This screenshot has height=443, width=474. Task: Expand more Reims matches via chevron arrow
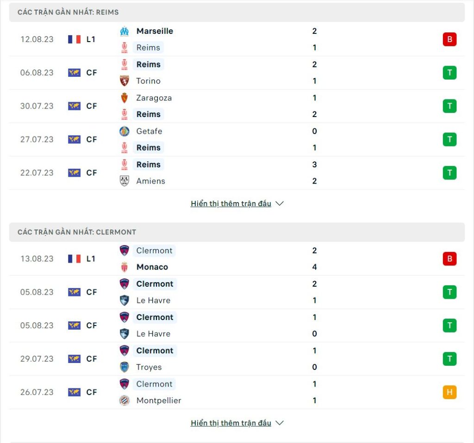point(280,203)
